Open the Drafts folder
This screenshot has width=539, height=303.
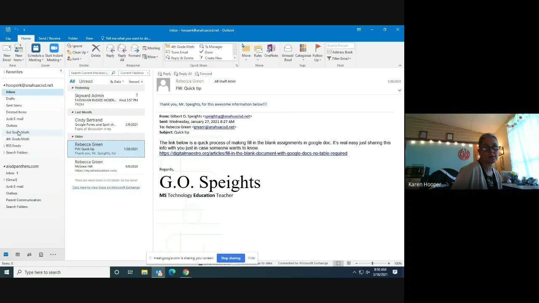point(11,98)
